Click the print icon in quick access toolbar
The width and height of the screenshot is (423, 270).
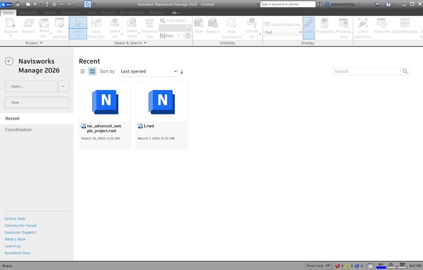coord(54,4)
